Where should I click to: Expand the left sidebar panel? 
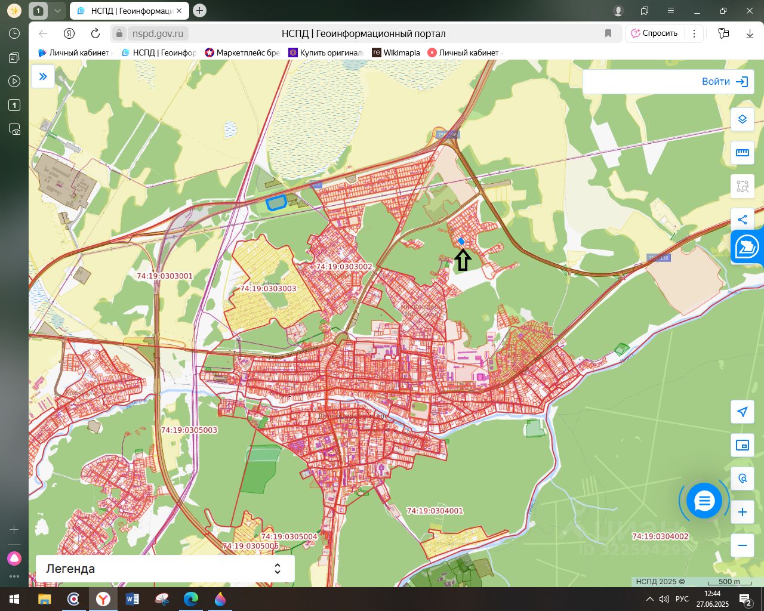click(43, 76)
